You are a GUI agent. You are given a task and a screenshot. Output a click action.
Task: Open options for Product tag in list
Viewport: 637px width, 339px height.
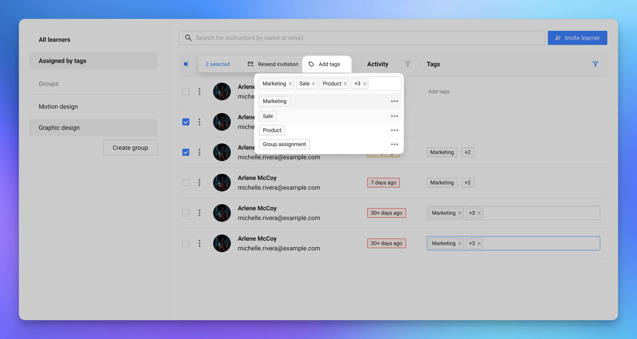pos(394,130)
